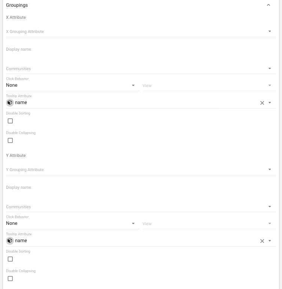The height and width of the screenshot is (289, 282).
Task: Clear the X Tooltip Attribute name value
Action: click(262, 103)
